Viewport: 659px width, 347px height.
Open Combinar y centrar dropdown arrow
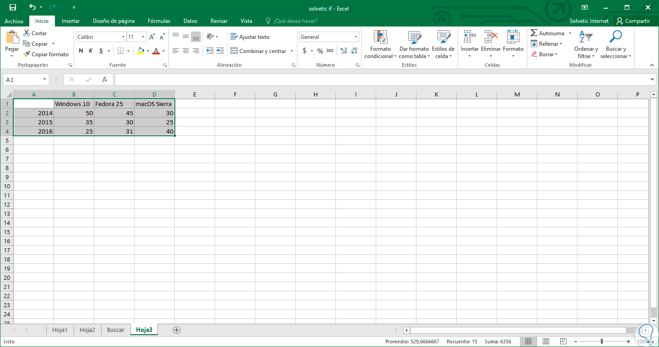(292, 51)
